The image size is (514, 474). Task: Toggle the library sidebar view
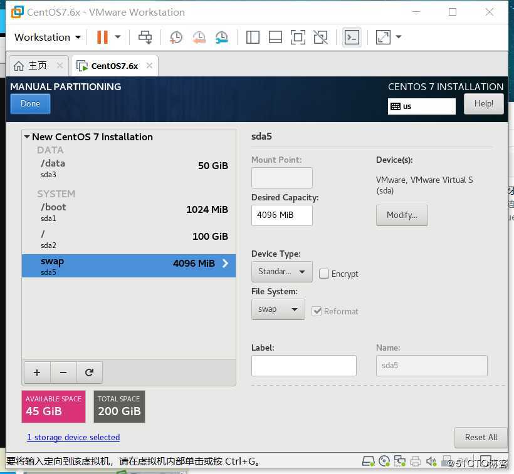click(x=253, y=37)
